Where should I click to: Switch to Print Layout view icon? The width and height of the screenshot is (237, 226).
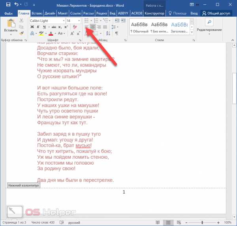click(168, 222)
